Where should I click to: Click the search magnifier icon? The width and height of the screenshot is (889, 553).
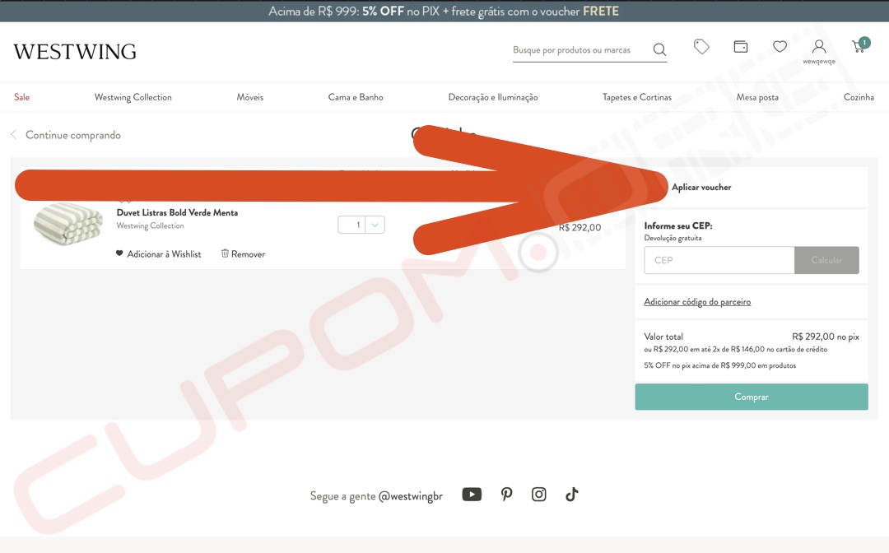coord(659,49)
